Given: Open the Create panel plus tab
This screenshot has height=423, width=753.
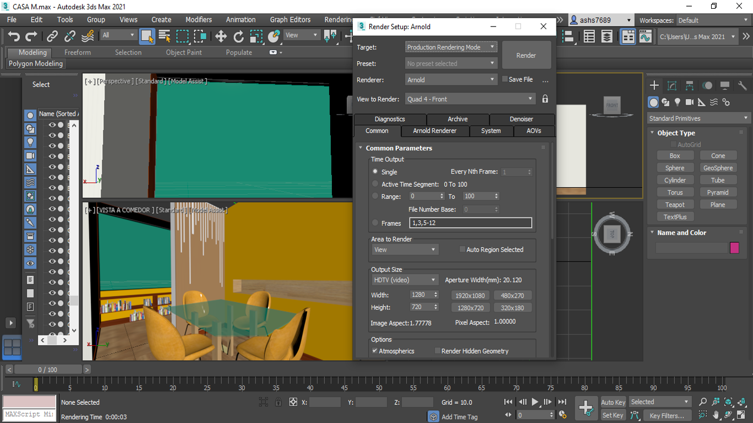Looking at the screenshot, I should 654,85.
